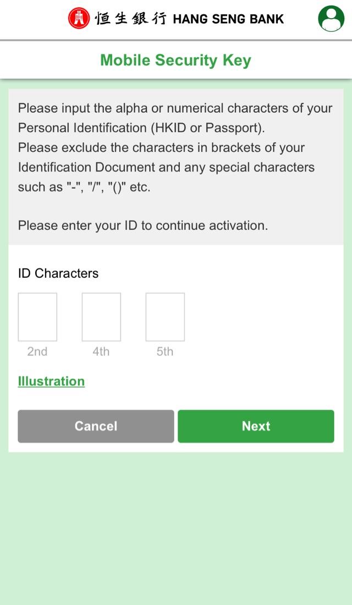352x605 pixels.
Task: Click the Next button to continue
Action: [256, 426]
